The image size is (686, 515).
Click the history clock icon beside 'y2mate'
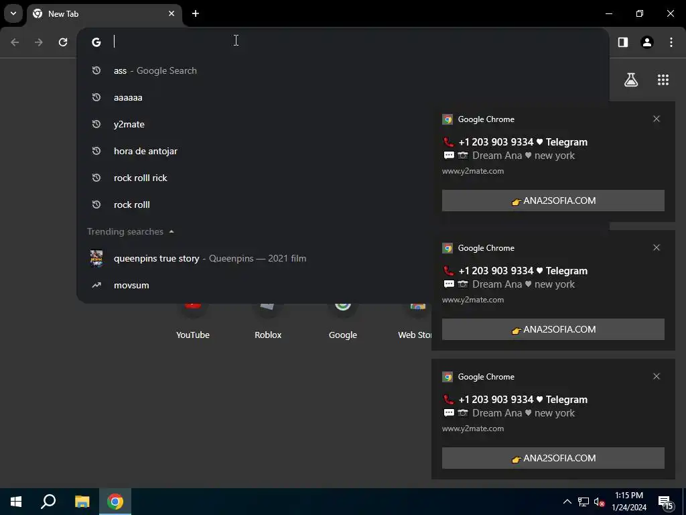tap(96, 124)
